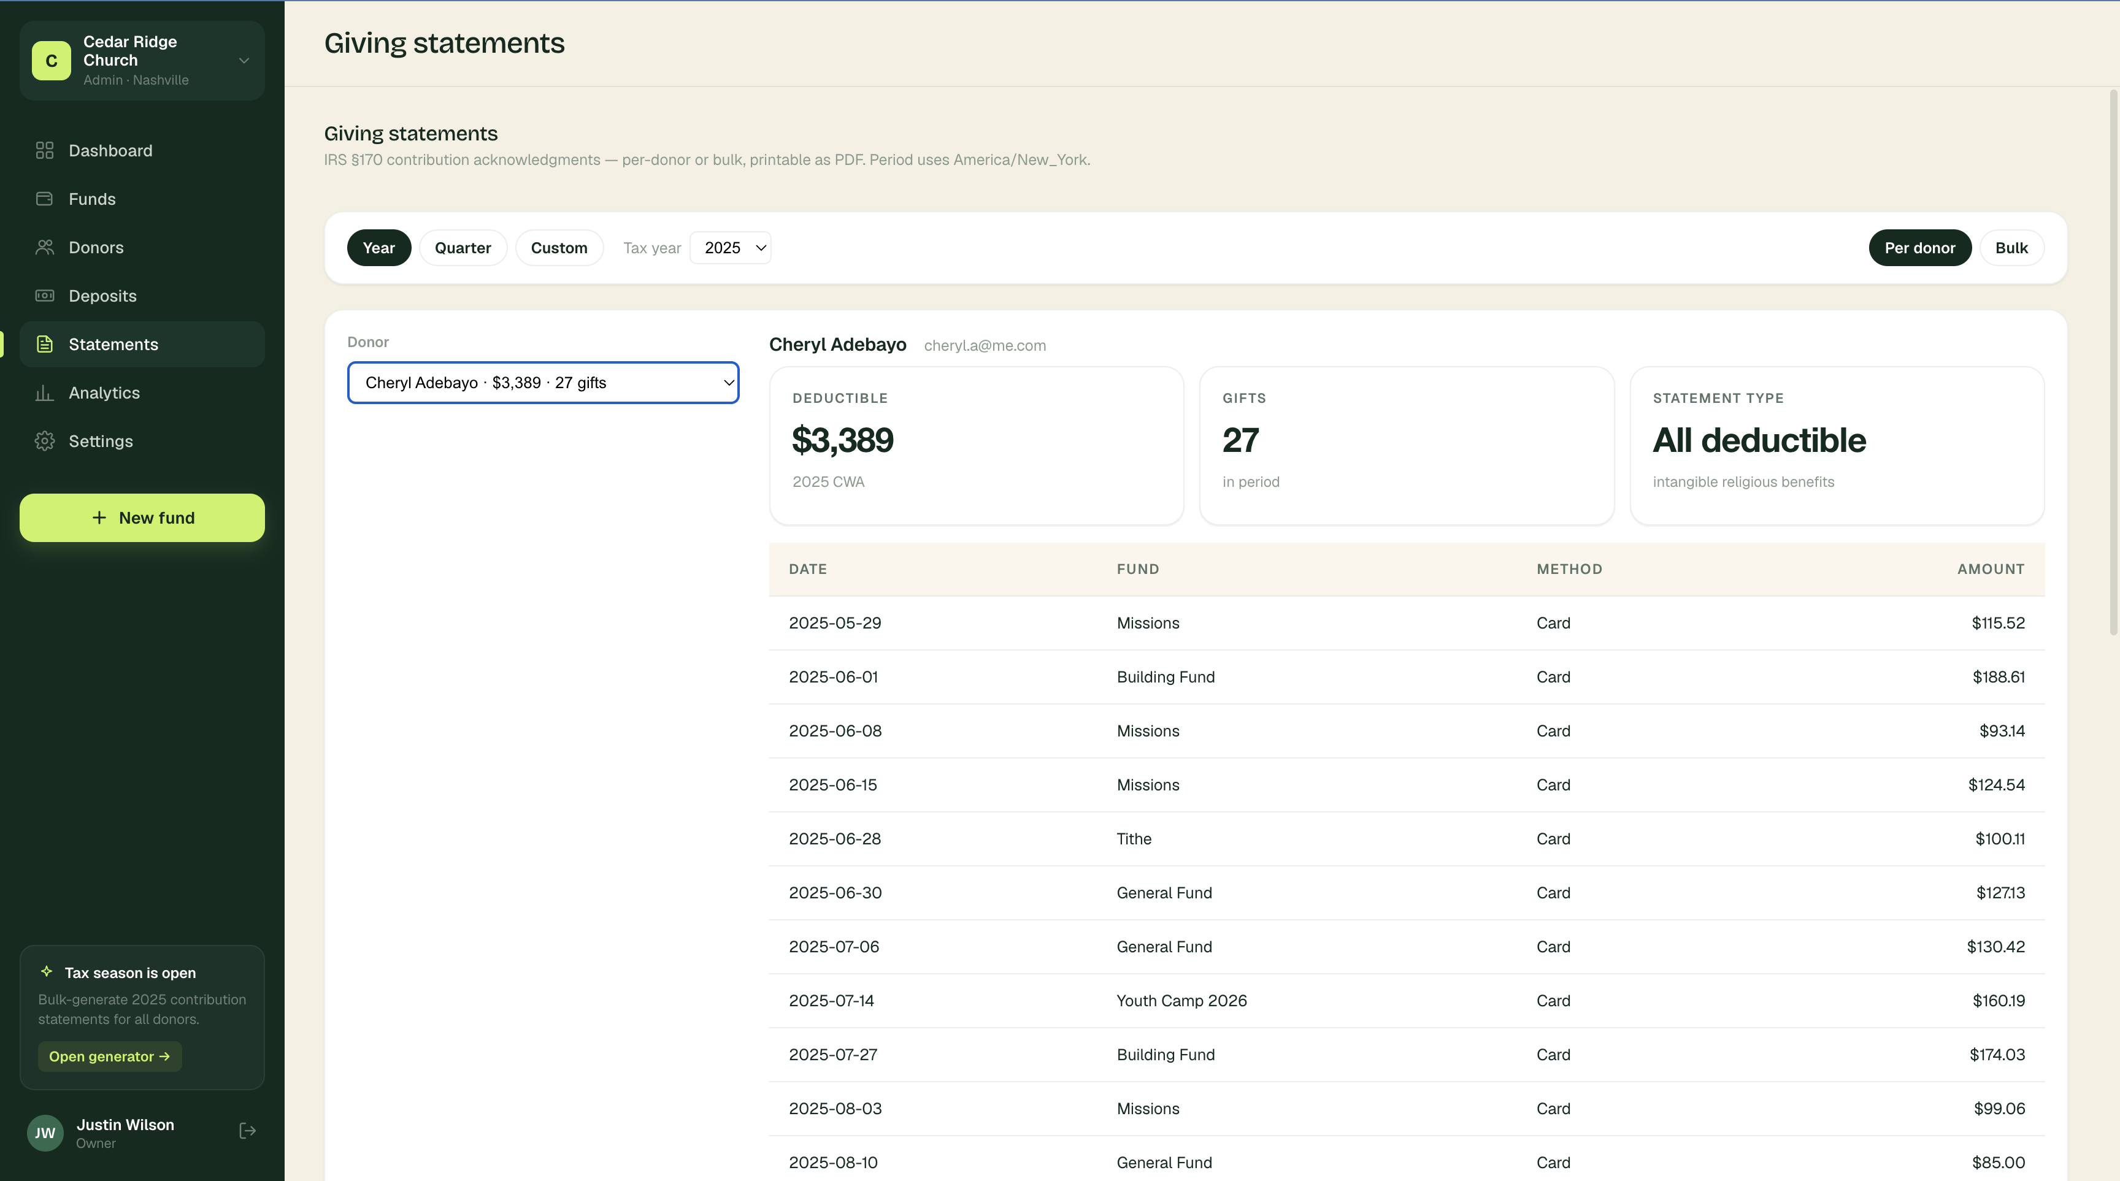Viewport: 2120px width, 1181px height.
Task: Open Settings from the sidebar menu
Action: [x=142, y=441]
